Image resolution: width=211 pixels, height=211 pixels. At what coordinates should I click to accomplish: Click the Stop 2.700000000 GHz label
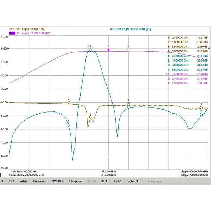(194, 175)
